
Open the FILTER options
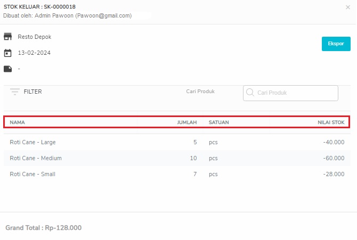coord(33,92)
